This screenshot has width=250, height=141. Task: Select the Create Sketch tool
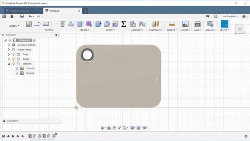pyautogui.click(x=29, y=24)
